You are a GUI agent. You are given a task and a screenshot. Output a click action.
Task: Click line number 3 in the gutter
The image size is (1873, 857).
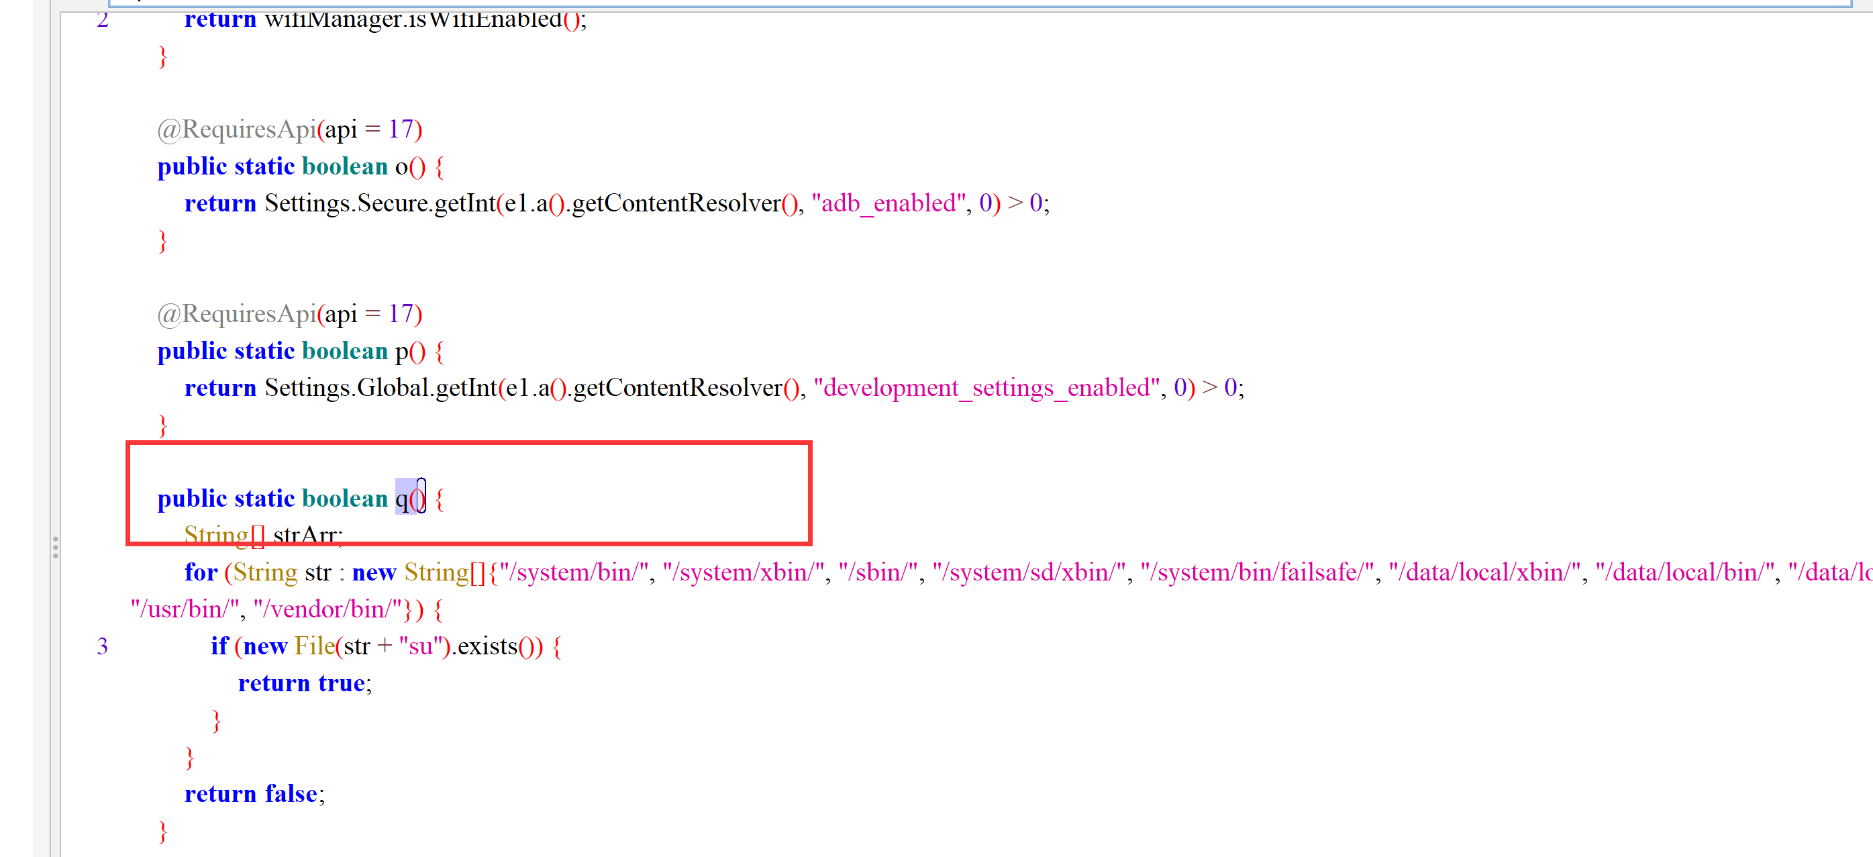coord(103,646)
